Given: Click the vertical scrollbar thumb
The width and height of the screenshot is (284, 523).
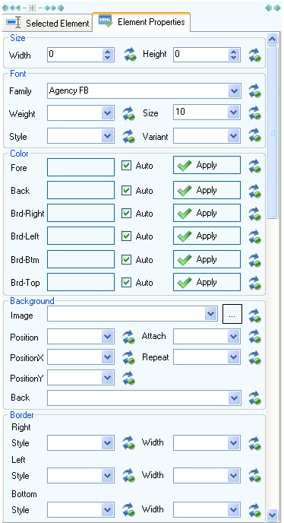Looking at the screenshot, I should point(273,132).
